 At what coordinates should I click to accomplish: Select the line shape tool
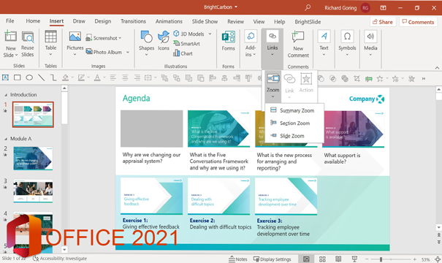(x=42, y=77)
